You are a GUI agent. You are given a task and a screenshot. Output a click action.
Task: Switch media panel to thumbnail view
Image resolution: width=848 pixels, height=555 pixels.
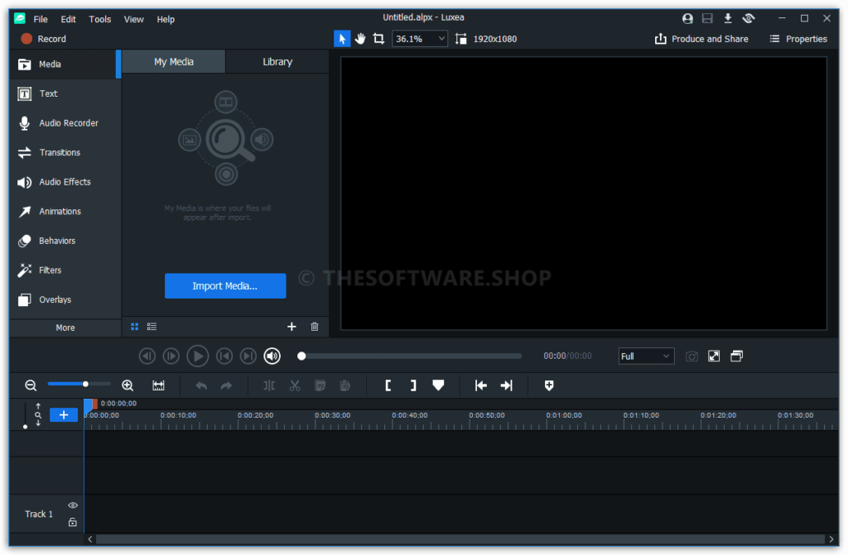pos(135,327)
